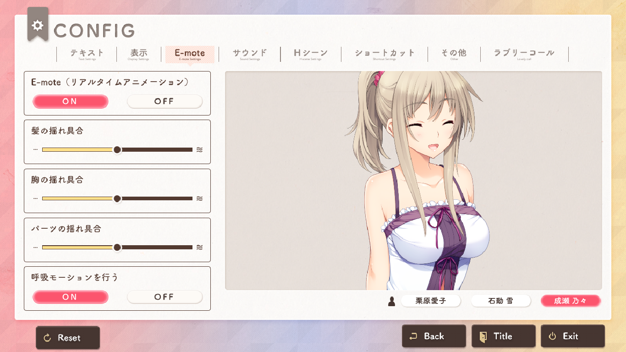Image resolution: width=626 pixels, height=352 pixels.
Task: Click the Reset button's circular arrow icon
Action: coord(47,338)
